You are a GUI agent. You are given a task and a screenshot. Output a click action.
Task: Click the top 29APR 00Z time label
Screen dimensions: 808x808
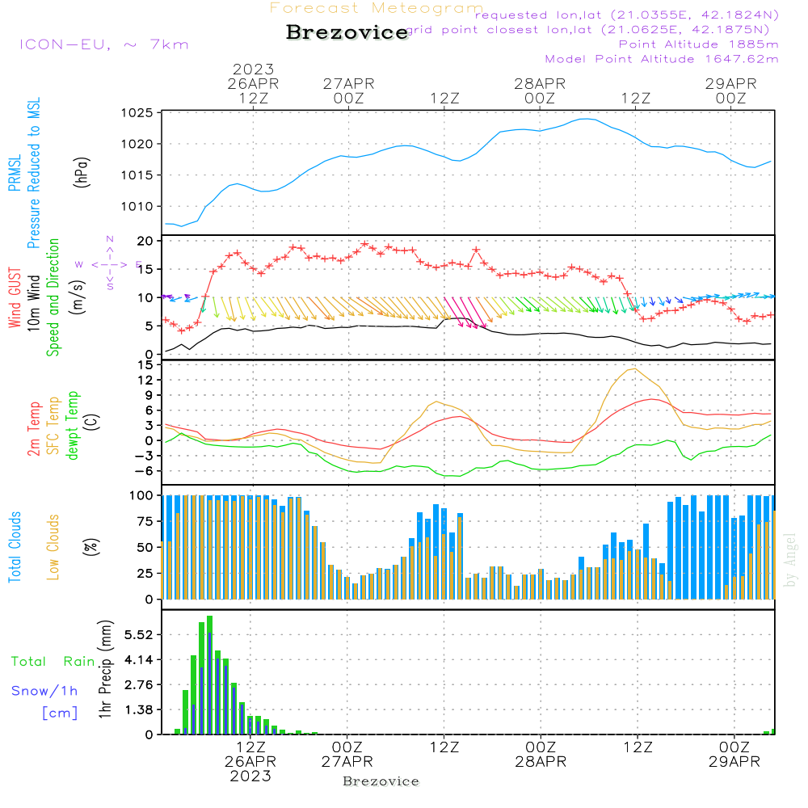pyautogui.click(x=730, y=90)
